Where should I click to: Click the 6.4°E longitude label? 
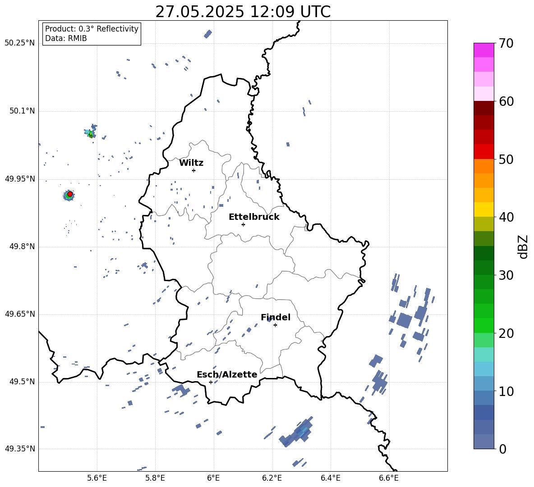click(330, 478)
